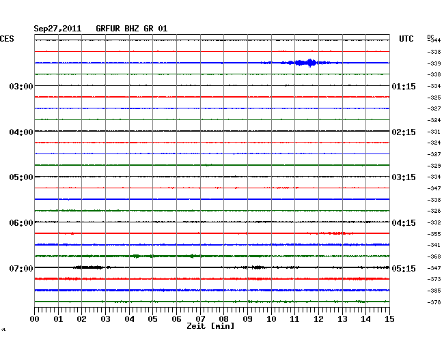Click minute 12 on the time axis
The height and width of the screenshot is (337, 444).
(x=318, y=319)
